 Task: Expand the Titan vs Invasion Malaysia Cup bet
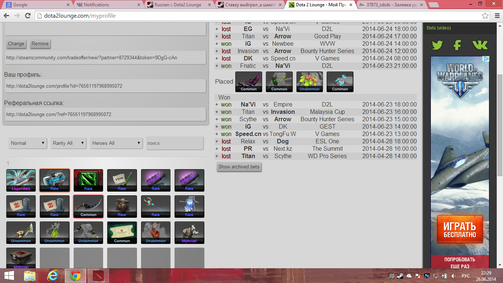pyautogui.click(x=217, y=112)
